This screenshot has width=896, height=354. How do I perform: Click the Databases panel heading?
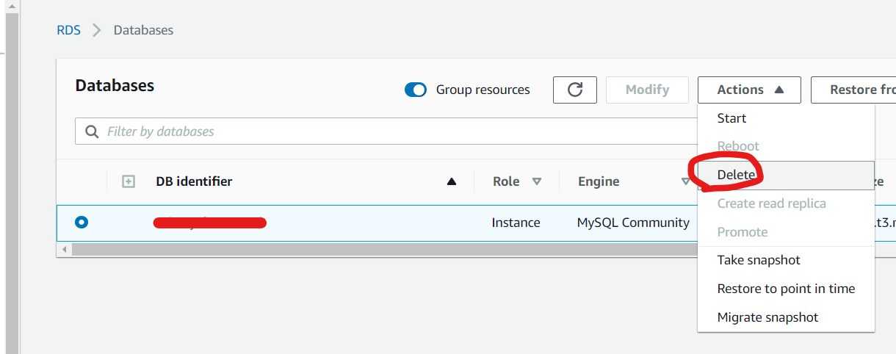coord(115,85)
